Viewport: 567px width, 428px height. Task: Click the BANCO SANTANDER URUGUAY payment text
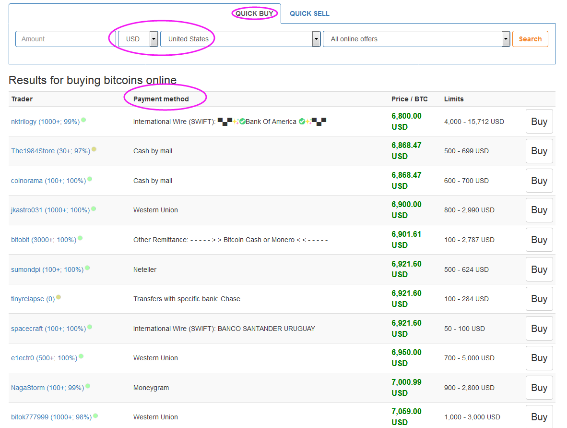point(266,329)
